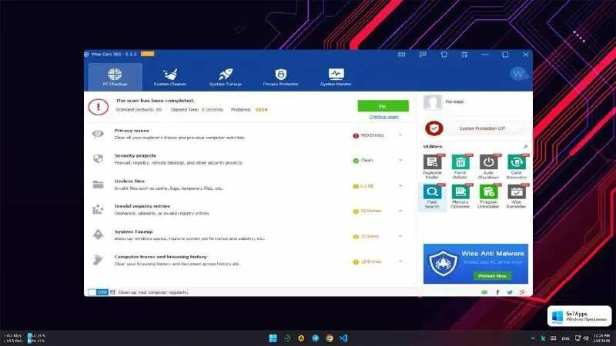616x346 pixels.
Task: Click the red exclamation scan status icon
Action: point(99,107)
